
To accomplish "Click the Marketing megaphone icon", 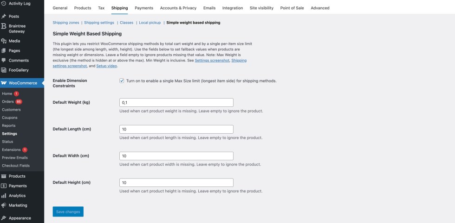I will [4, 205].
